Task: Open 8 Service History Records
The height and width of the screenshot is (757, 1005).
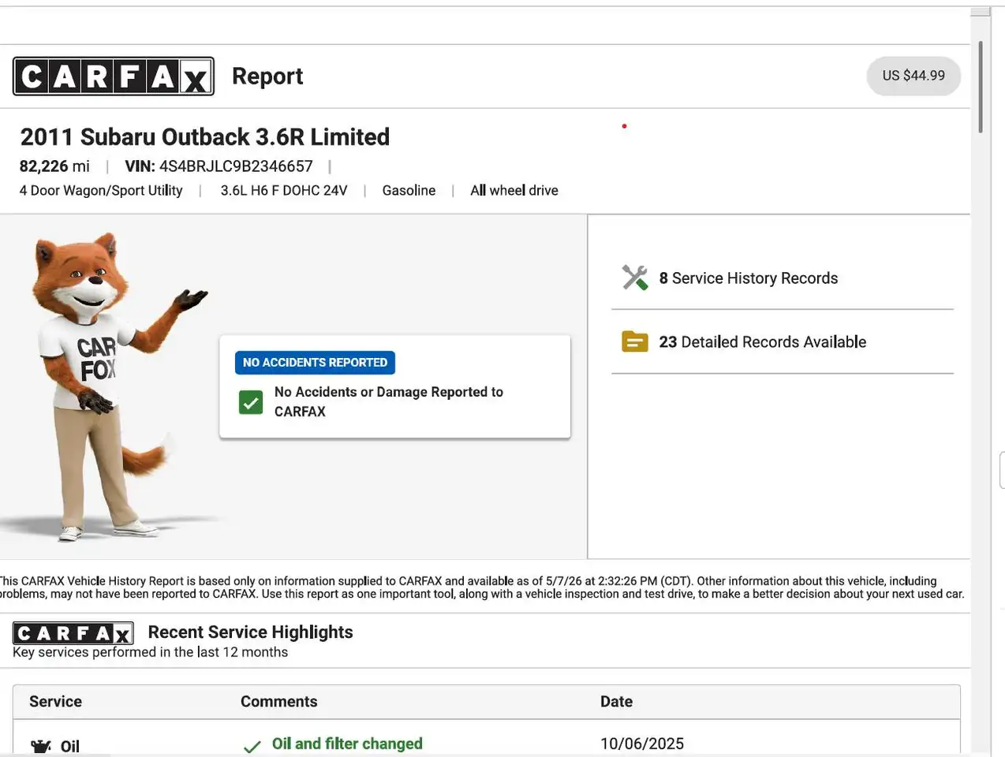Action: point(748,278)
